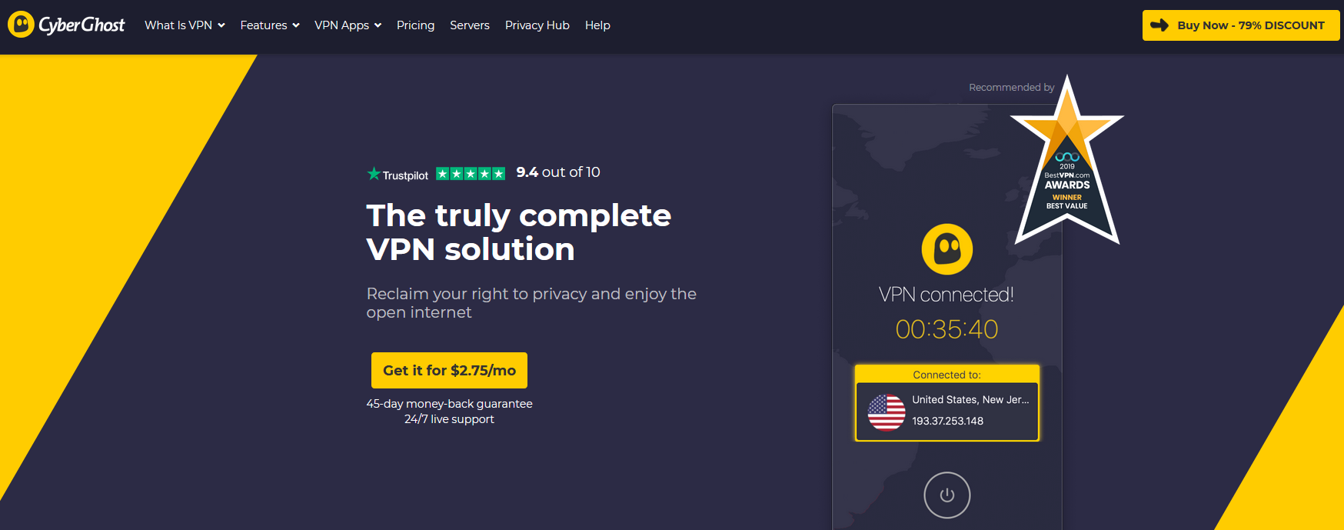1344x530 pixels.
Task: Click the CyberGhost ghost logo icon
Action: 21,25
